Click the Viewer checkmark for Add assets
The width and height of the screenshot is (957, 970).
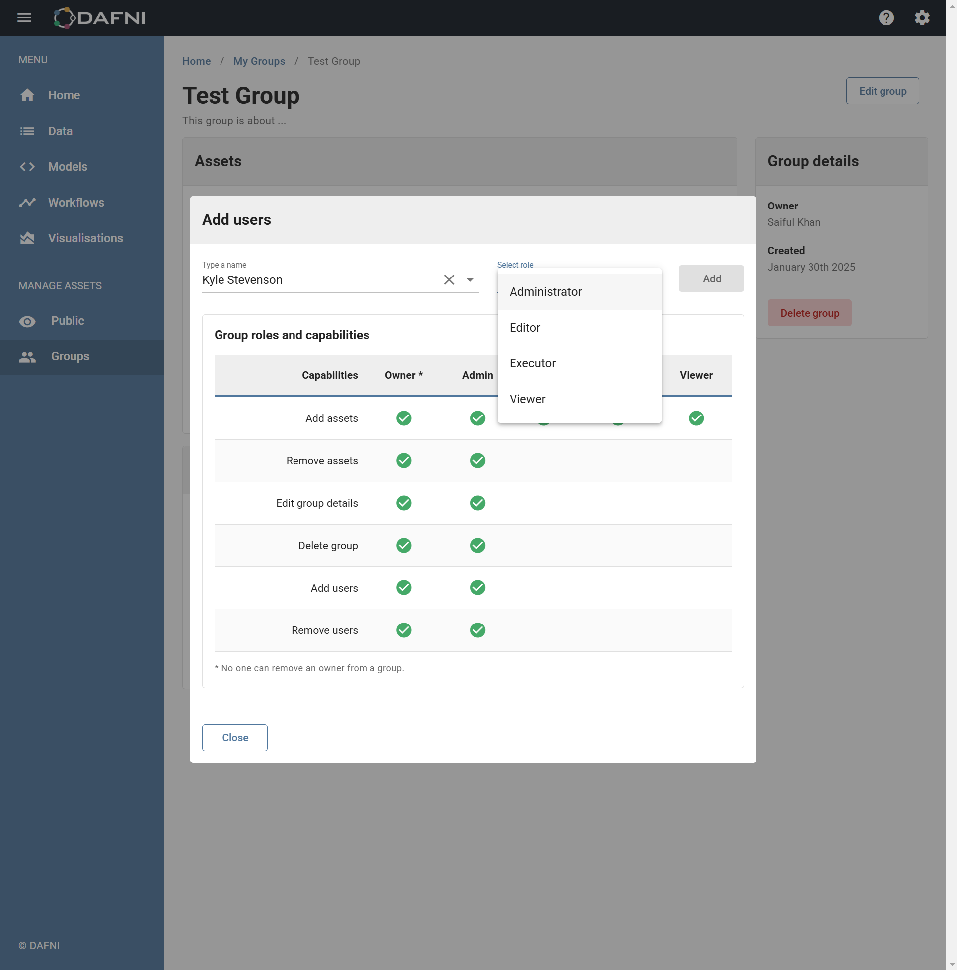696,418
